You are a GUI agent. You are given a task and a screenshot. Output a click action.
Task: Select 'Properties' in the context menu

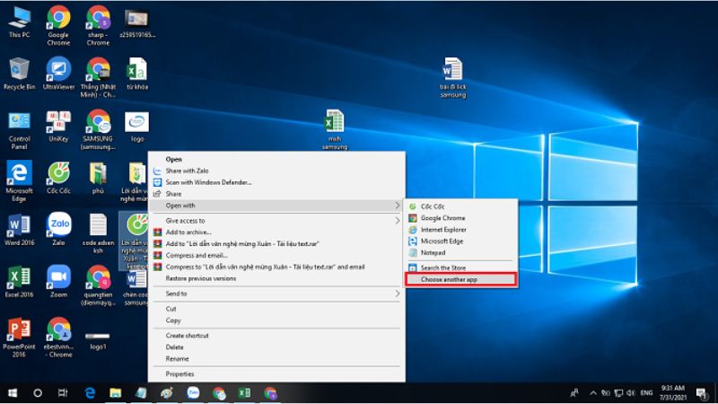pos(179,373)
